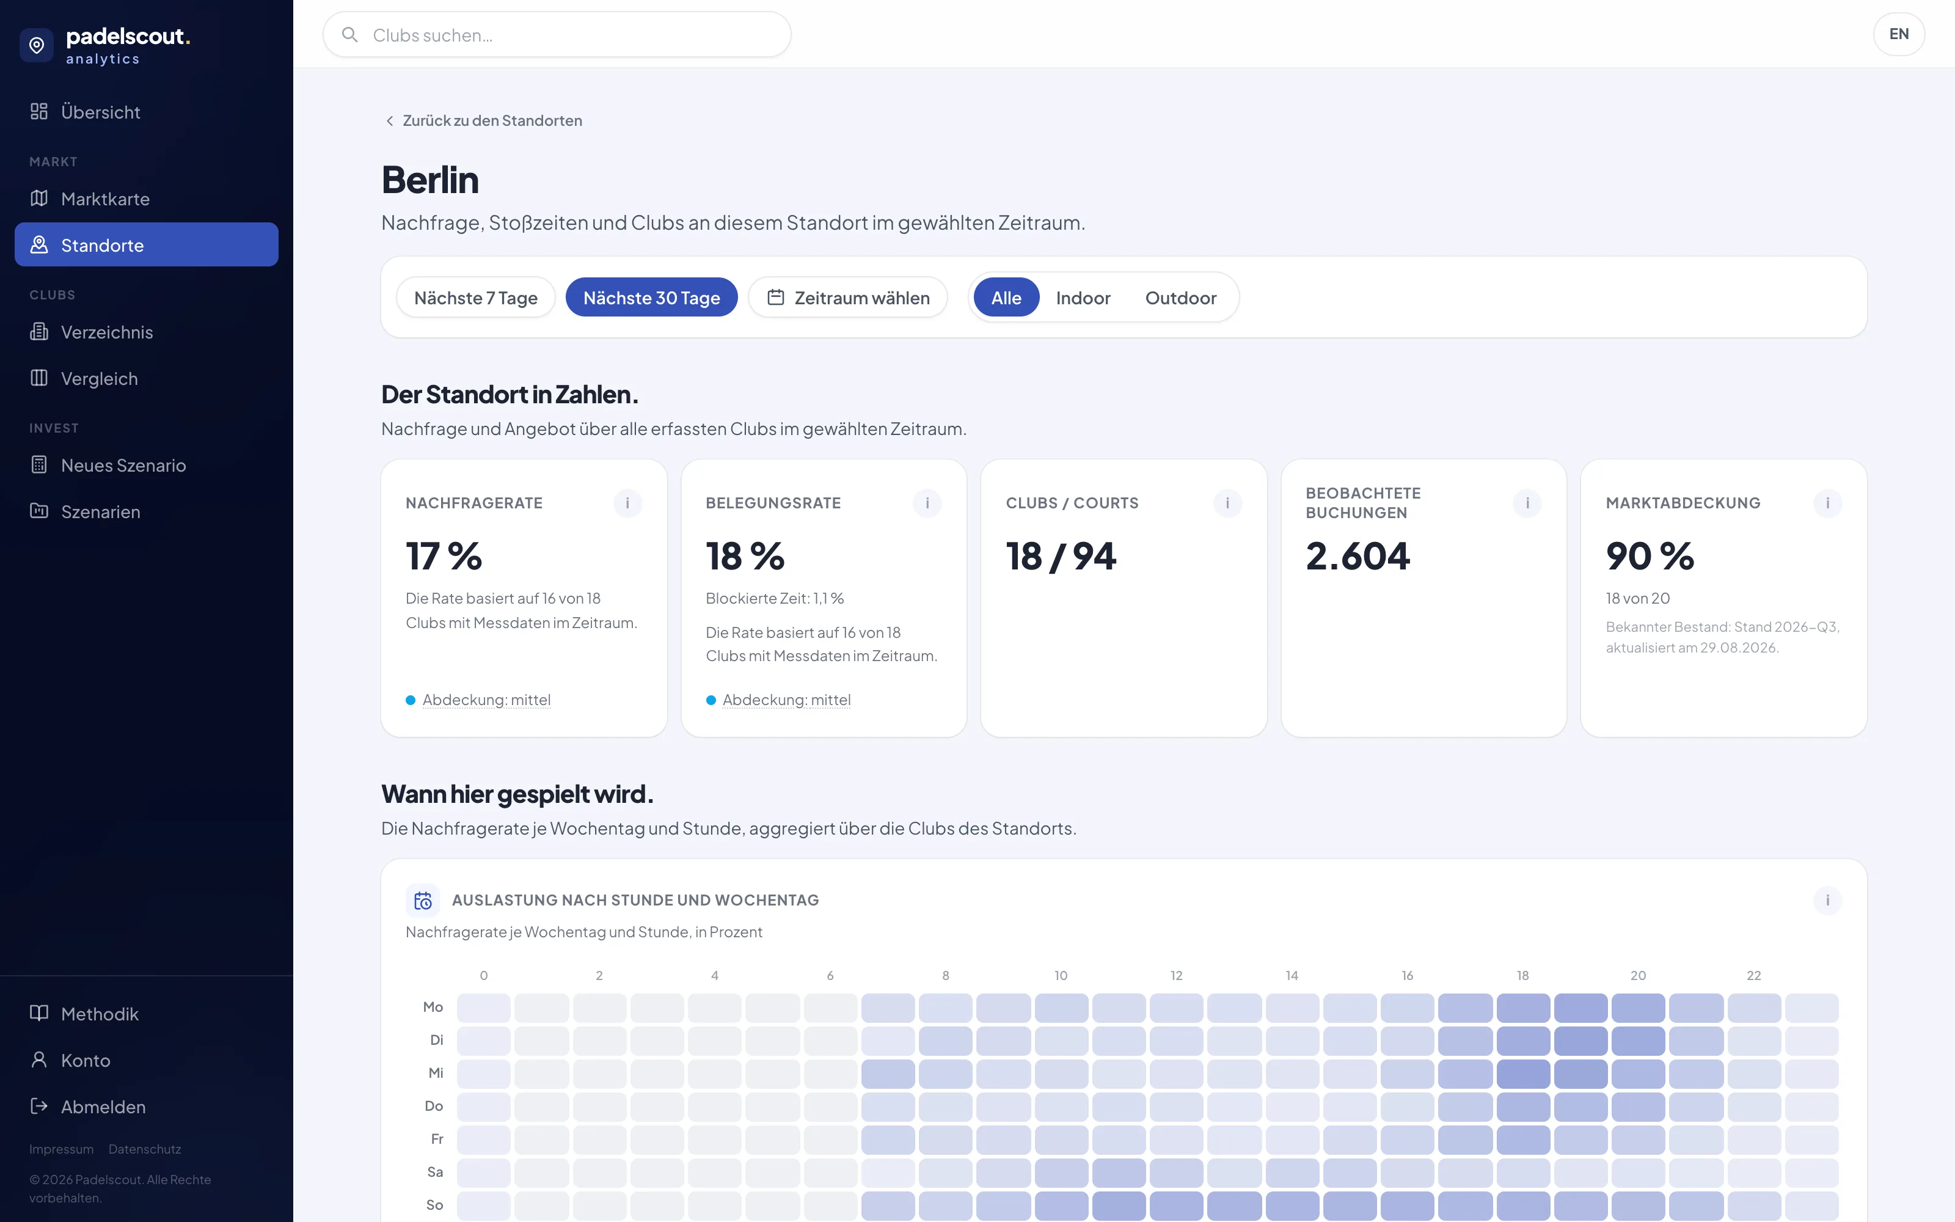Click the padelscout analytics wordmark
1955x1222 pixels.
tap(128, 45)
